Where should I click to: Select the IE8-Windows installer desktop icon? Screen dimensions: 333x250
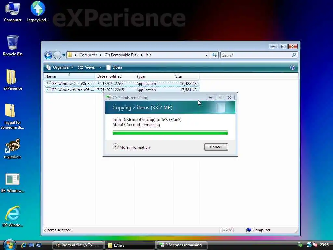pos(12,183)
